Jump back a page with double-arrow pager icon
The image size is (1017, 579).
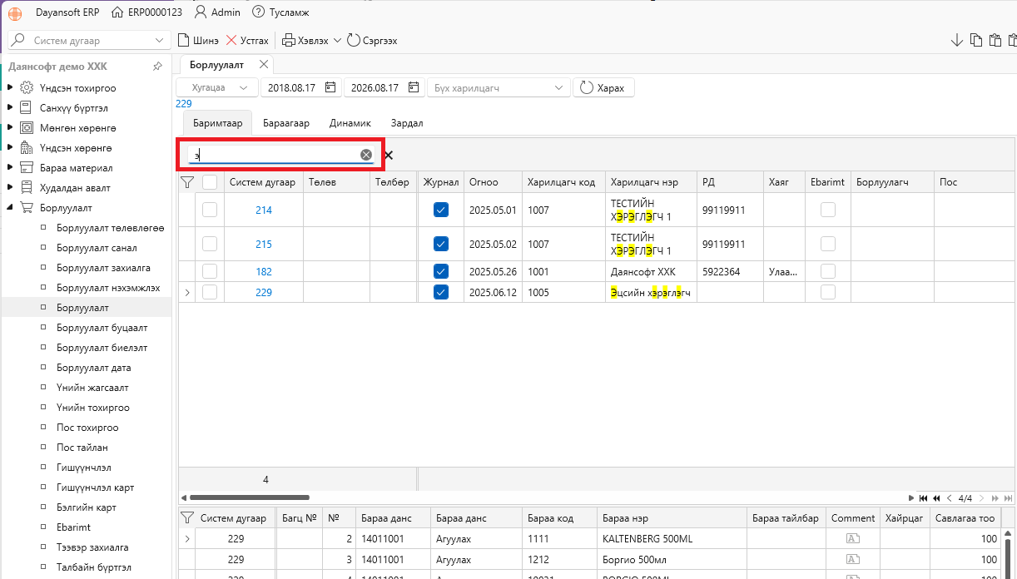936,498
